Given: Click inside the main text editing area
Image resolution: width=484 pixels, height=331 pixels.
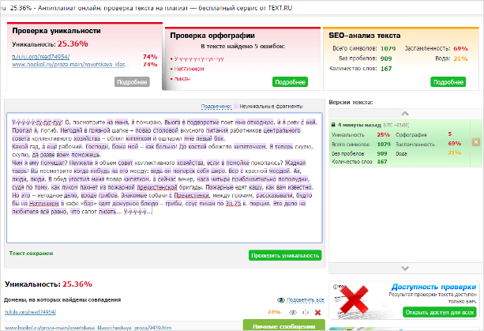Looking at the screenshot, I should (164, 178).
